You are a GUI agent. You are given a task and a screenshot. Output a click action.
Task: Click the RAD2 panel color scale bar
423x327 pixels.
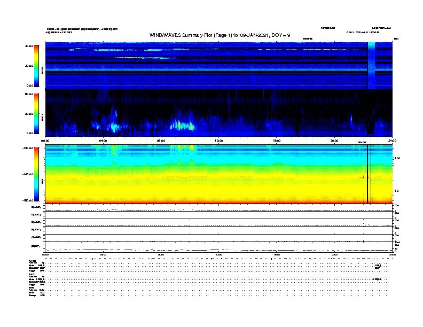36,66
